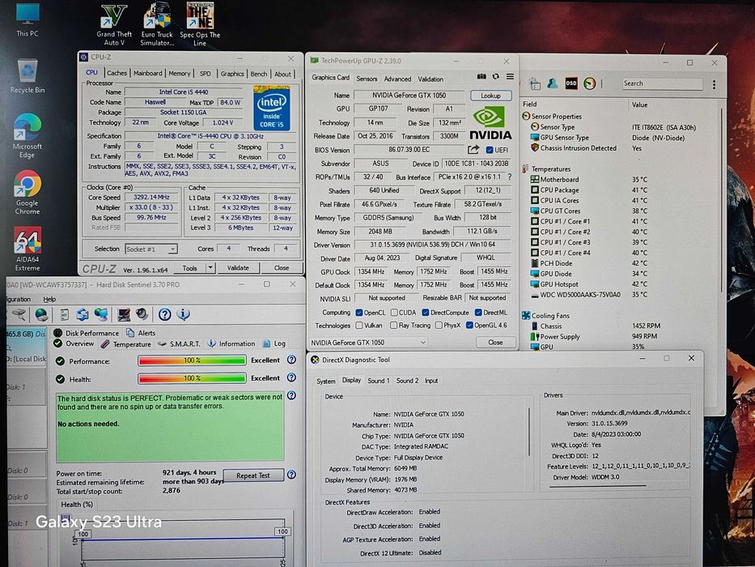Toggle the OpenGL 4.6 checkbox in GPU-Z
The height and width of the screenshot is (567, 755).
[469, 326]
